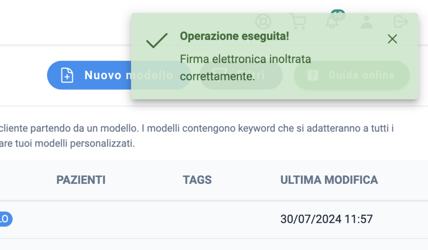The height and width of the screenshot is (250, 428).
Task: Open the notifications bell
Action: (332, 23)
